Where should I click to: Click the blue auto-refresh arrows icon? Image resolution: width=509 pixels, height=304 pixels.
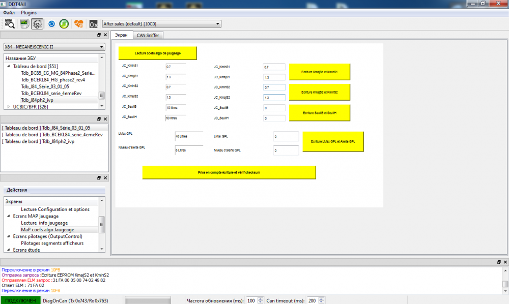51,24
